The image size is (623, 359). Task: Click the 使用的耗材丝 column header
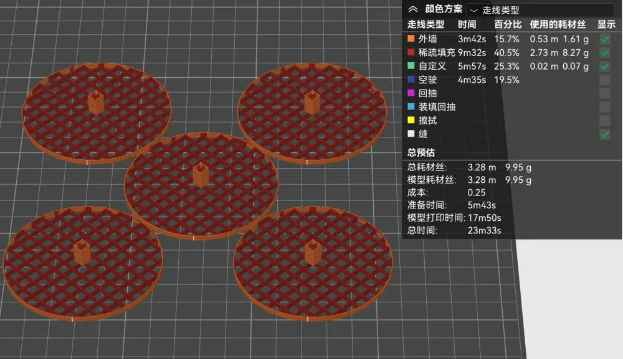(x=558, y=25)
